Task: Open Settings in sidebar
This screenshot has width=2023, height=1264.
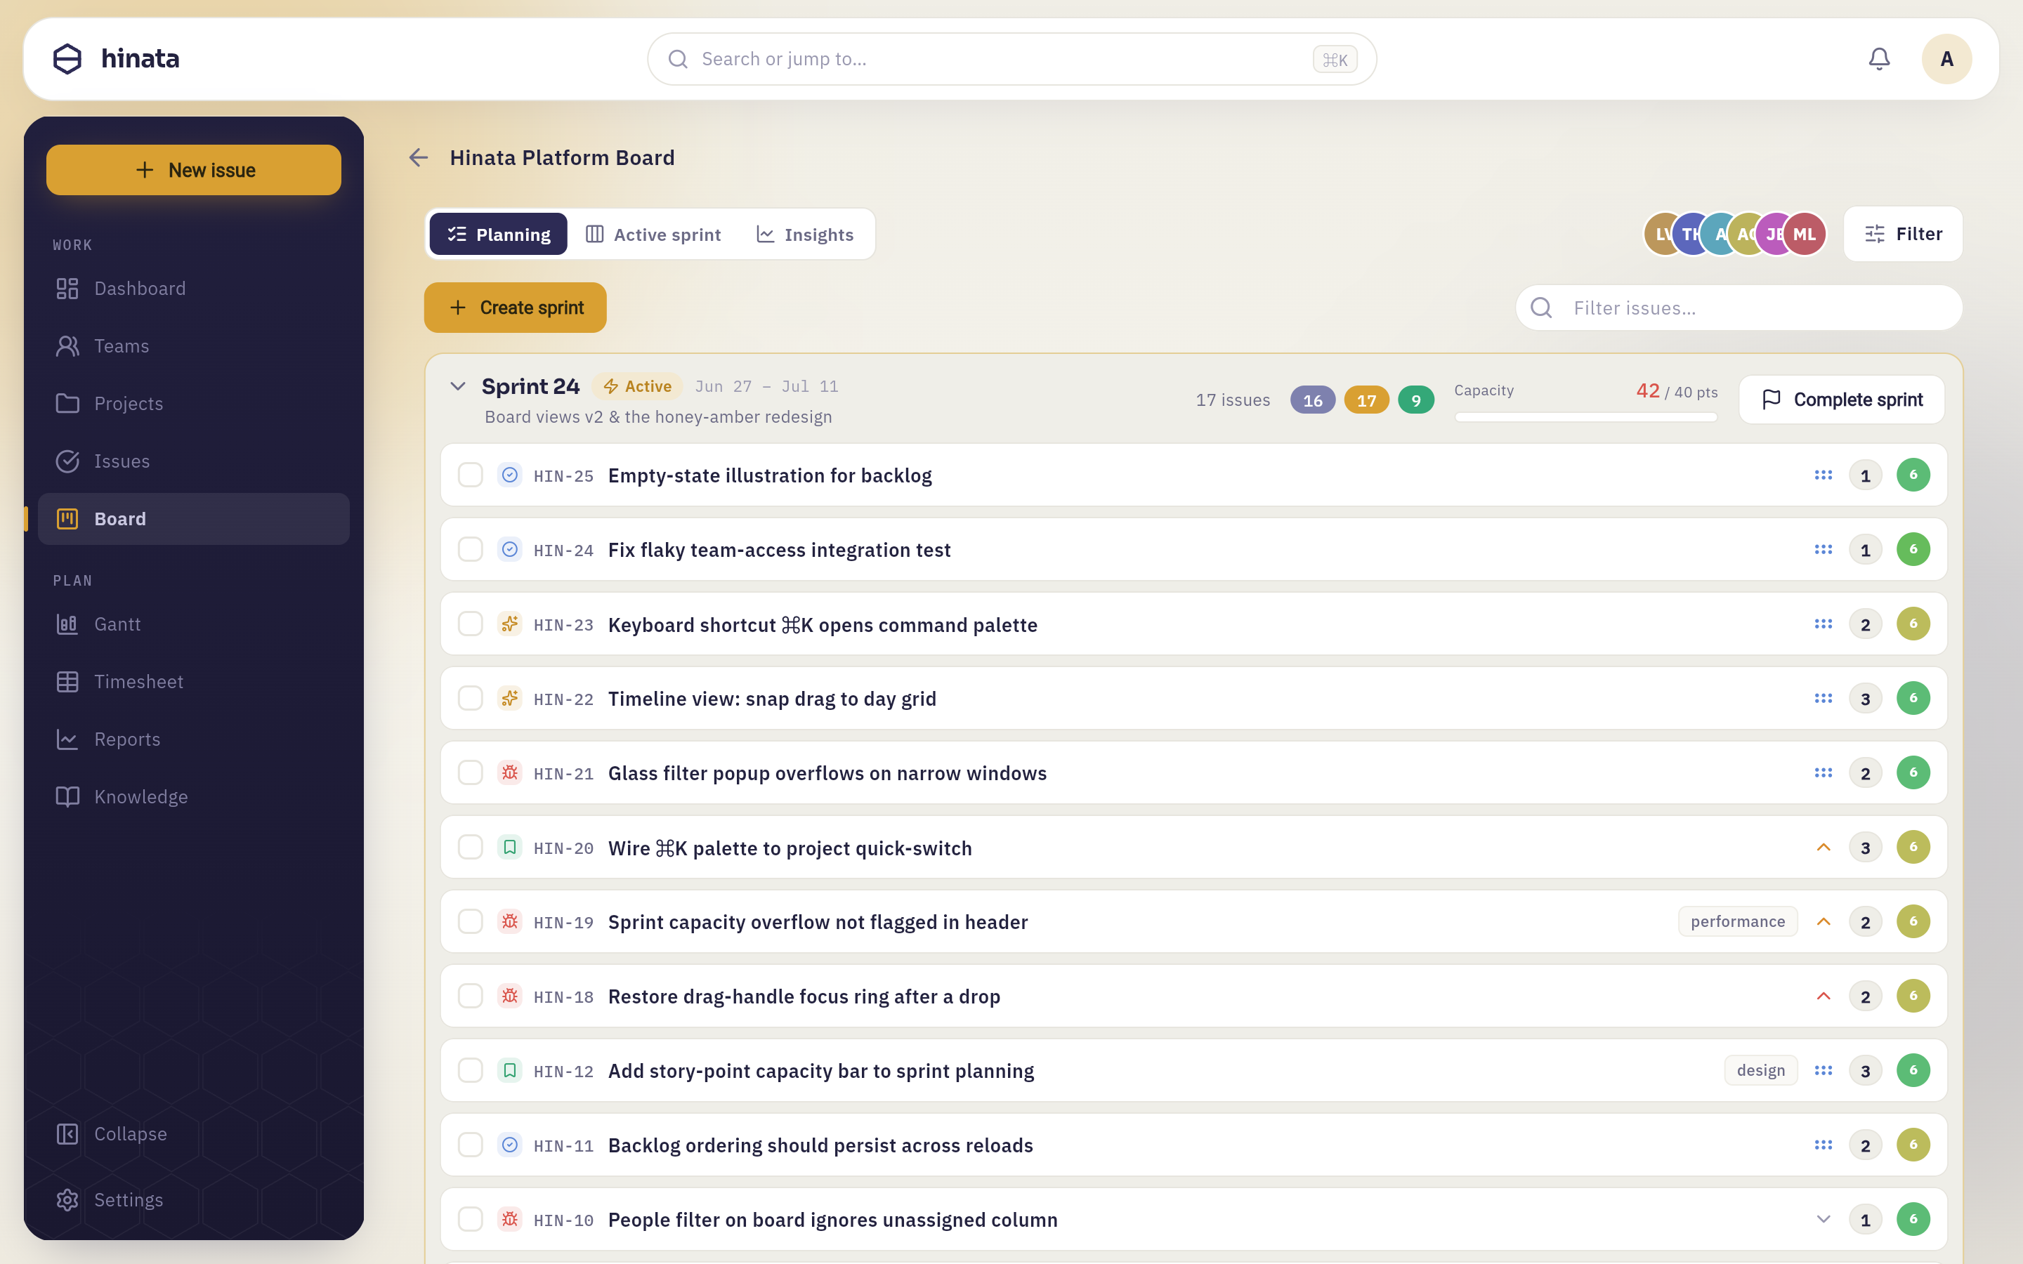Action: coord(194,1201)
